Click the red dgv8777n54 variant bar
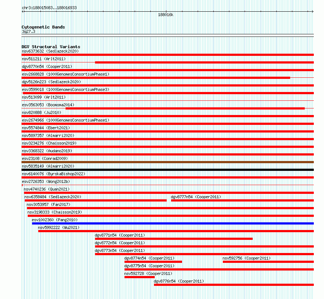Viewport: 324px width, 299px height. [242, 200]
